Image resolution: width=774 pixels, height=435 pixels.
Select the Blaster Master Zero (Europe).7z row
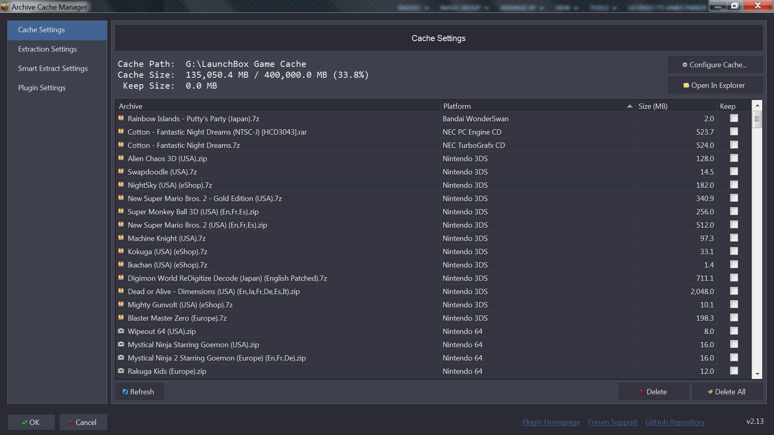coord(434,318)
